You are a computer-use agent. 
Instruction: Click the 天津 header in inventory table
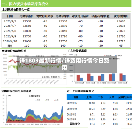click(111, 97)
